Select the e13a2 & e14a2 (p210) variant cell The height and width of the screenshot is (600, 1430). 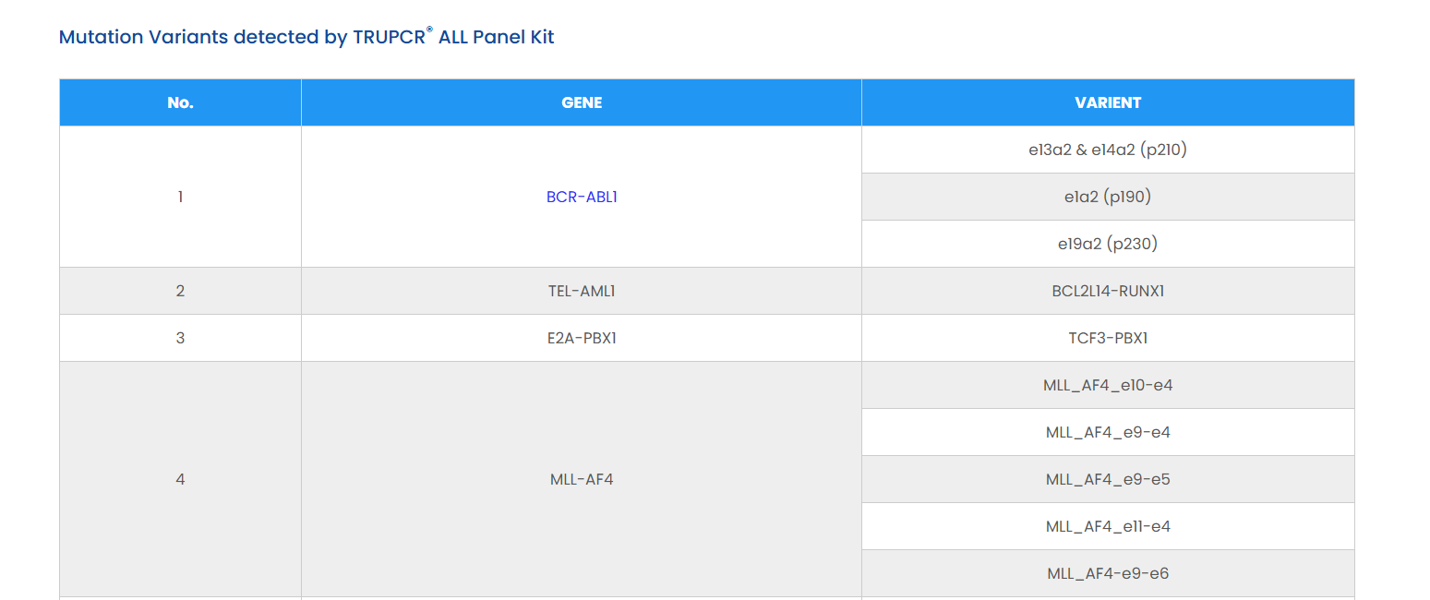(x=1108, y=150)
